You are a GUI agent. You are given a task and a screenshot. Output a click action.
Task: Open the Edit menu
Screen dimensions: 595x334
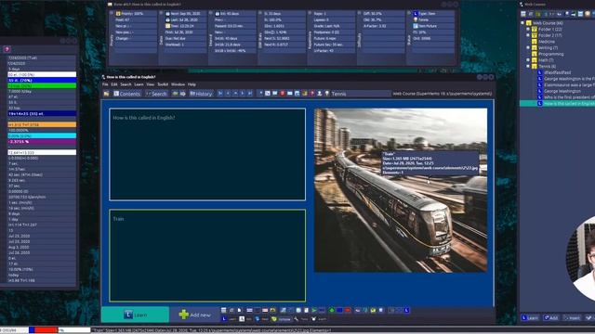(114, 84)
